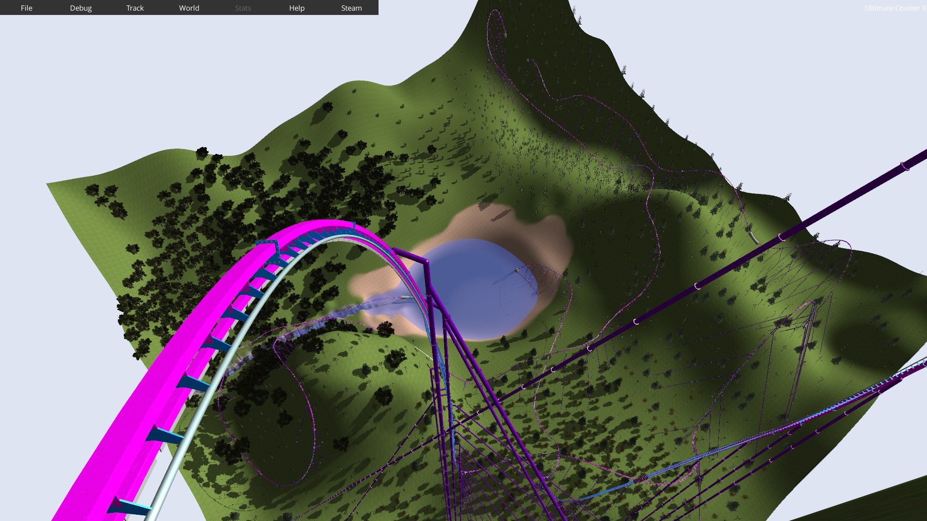Click the greyed-out Stats menu
927x521 pixels.
tap(243, 8)
